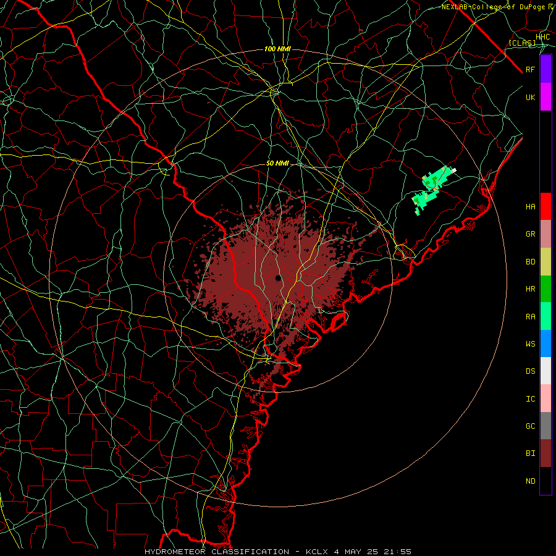Click the BI dark red legend swatch
Screen dimensions: 556x556
[545, 453]
